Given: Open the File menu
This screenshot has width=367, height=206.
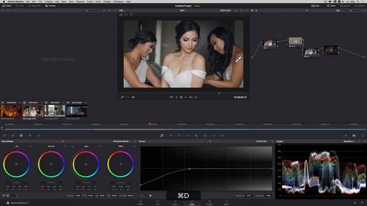Looking at the screenshot, I should [28, 1].
